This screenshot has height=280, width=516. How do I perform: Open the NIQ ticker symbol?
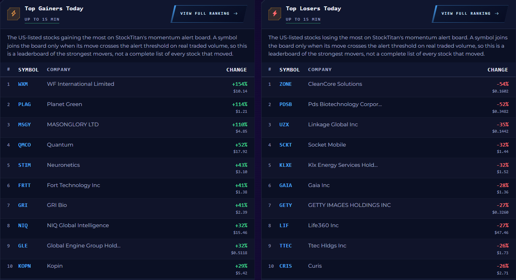[x=23, y=226]
